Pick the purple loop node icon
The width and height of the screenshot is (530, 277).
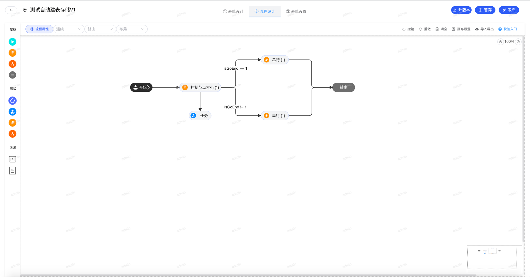(x=12, y=101)
